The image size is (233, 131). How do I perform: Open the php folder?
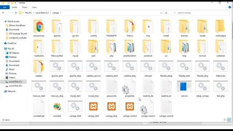click(111, 48)
